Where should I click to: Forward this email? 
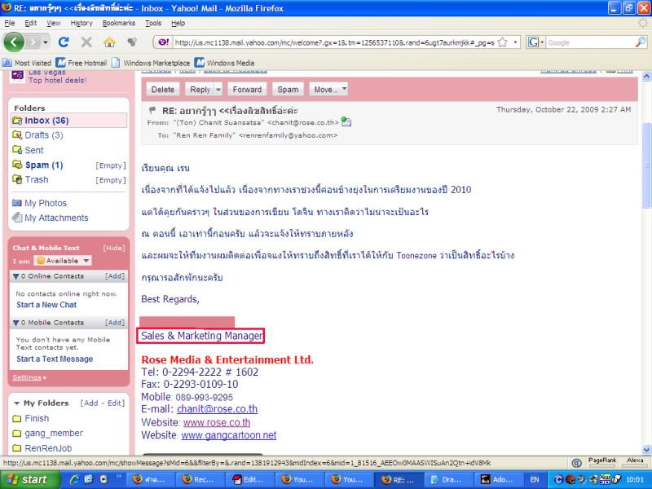(x=247, y=89)
